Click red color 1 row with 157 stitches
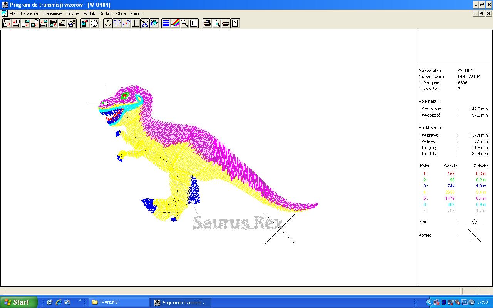The width and height of the screenshot is (493, 308). click(455, 174)
